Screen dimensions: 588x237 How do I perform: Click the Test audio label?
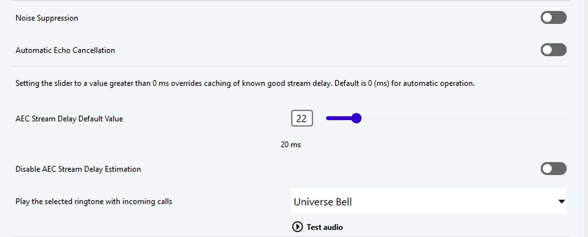(325, 227)
